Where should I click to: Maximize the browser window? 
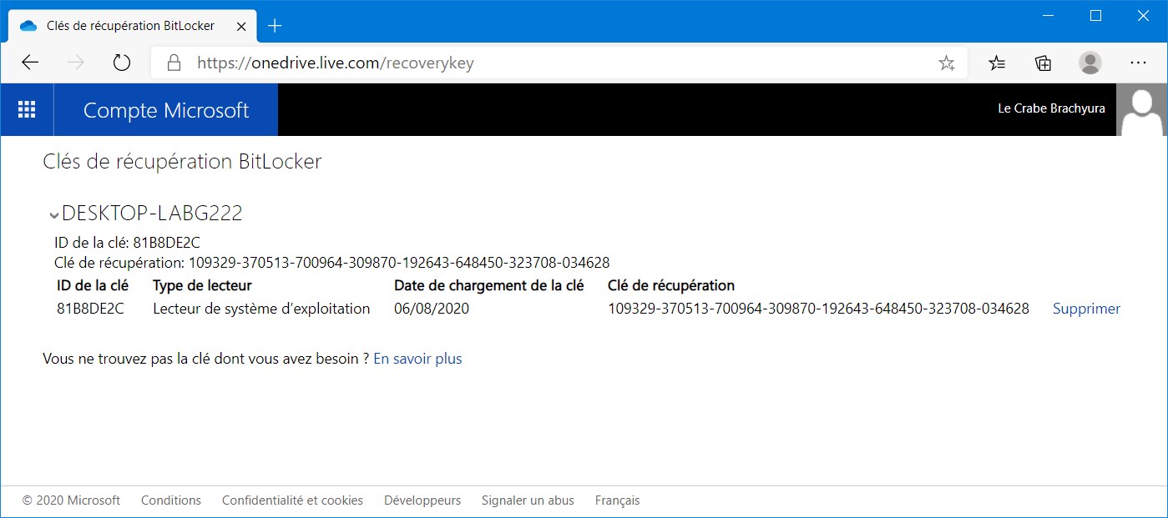click(x=1096, y=15)
